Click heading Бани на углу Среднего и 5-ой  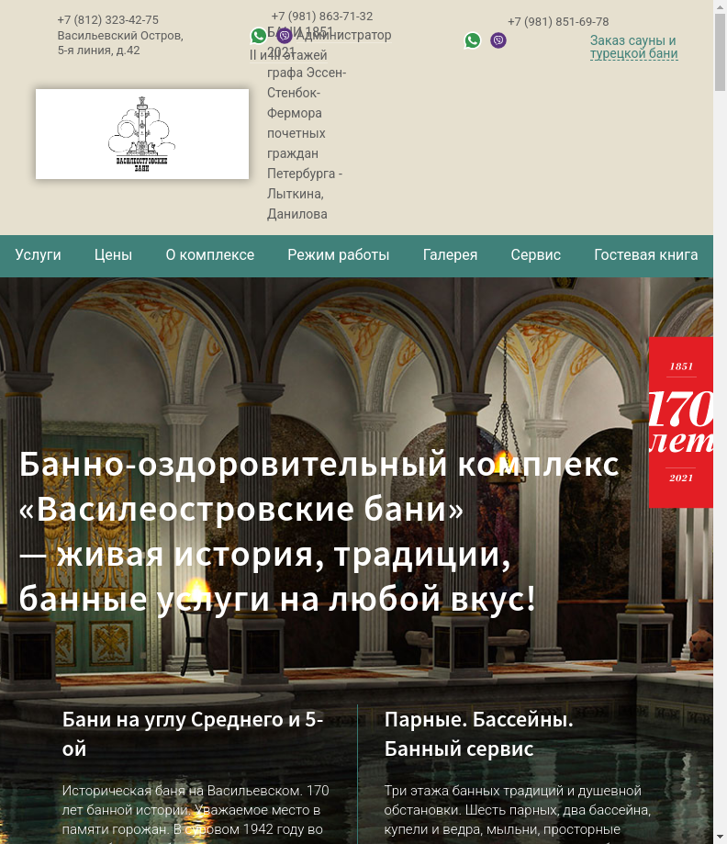(193, 734)
